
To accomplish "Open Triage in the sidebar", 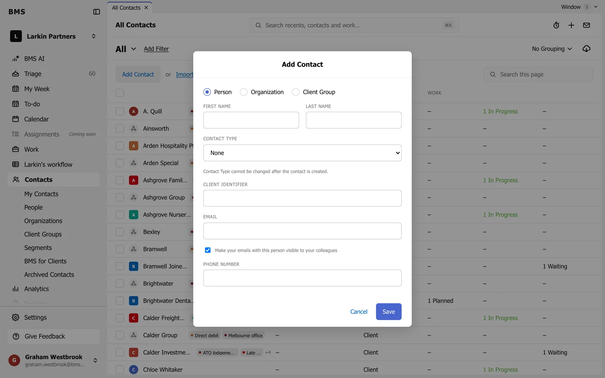I will pyautogui.click(x=54, y=74).
